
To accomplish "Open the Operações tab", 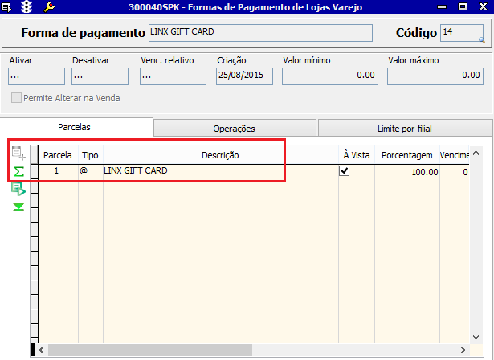I will (234, 129).
